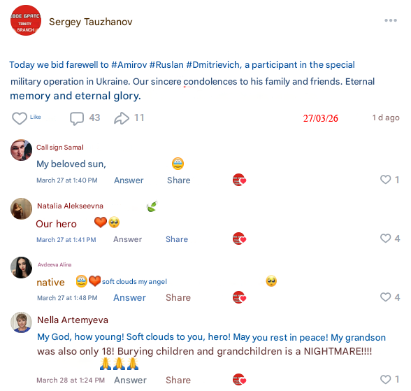411x391 pixels.
Task: Open Call sign Samal's avatar photo
Action: click(x=21, y=150)
